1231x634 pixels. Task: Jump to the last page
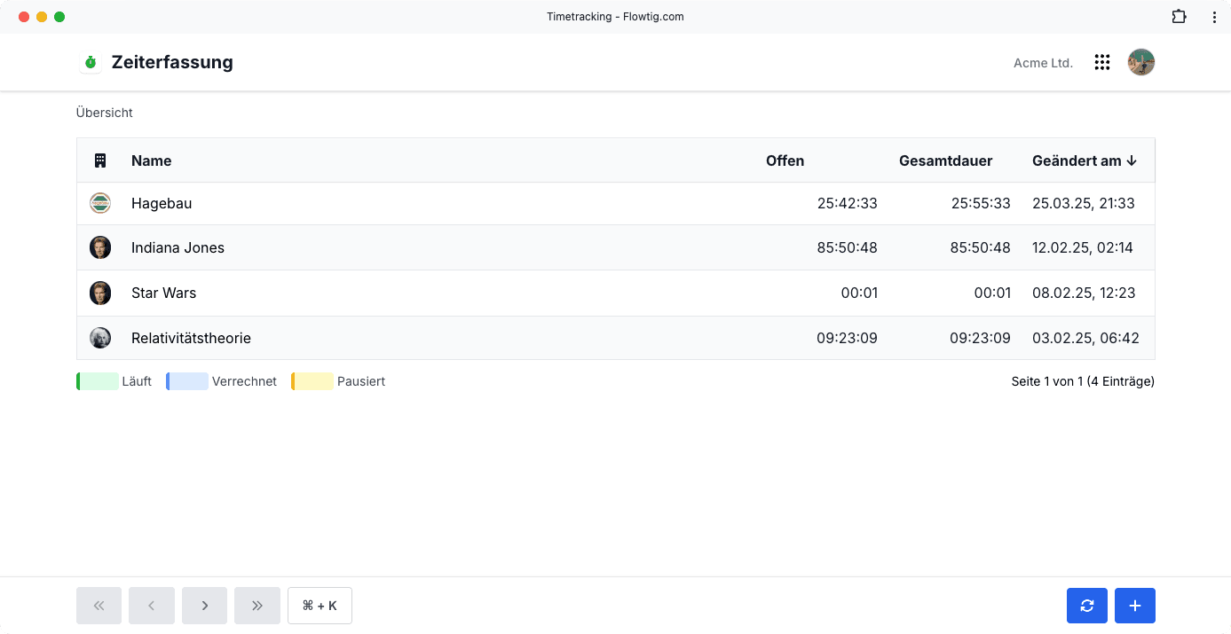coord(257,606)
